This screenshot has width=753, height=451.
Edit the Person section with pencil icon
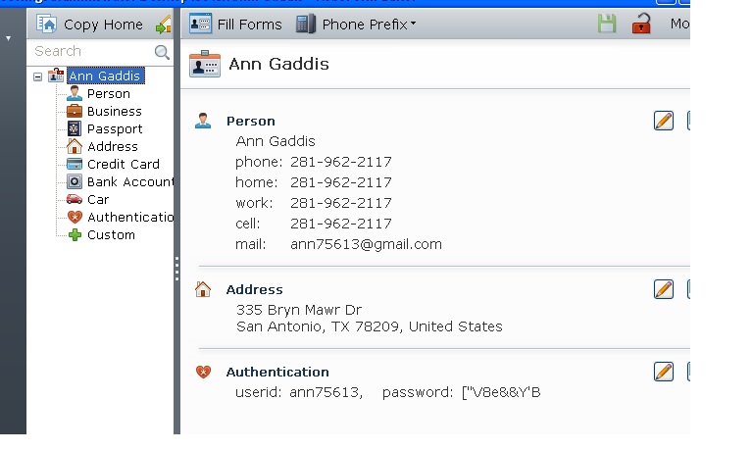pyautogui.click(x=664, y=121)
